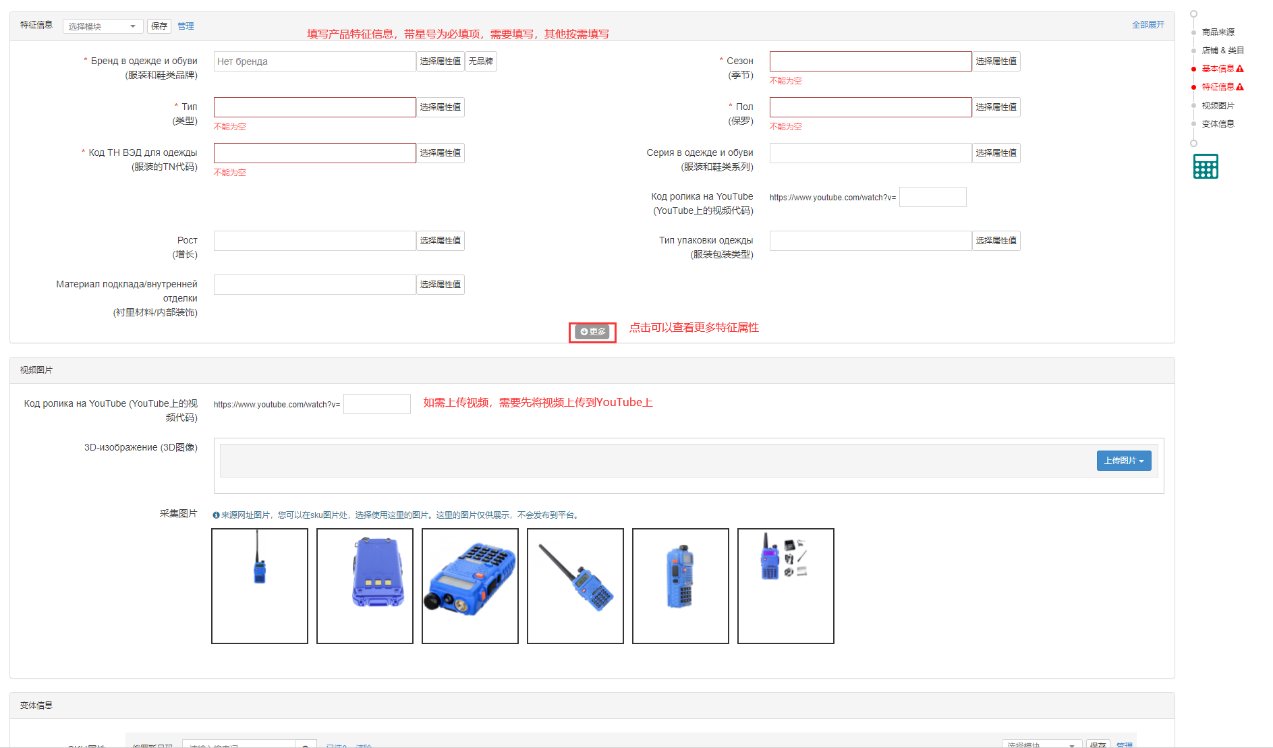This screenshot has height=748, width=1273.
Task: Focus the Серия в одежде и обуви input
Action: [x=870, y=153]
